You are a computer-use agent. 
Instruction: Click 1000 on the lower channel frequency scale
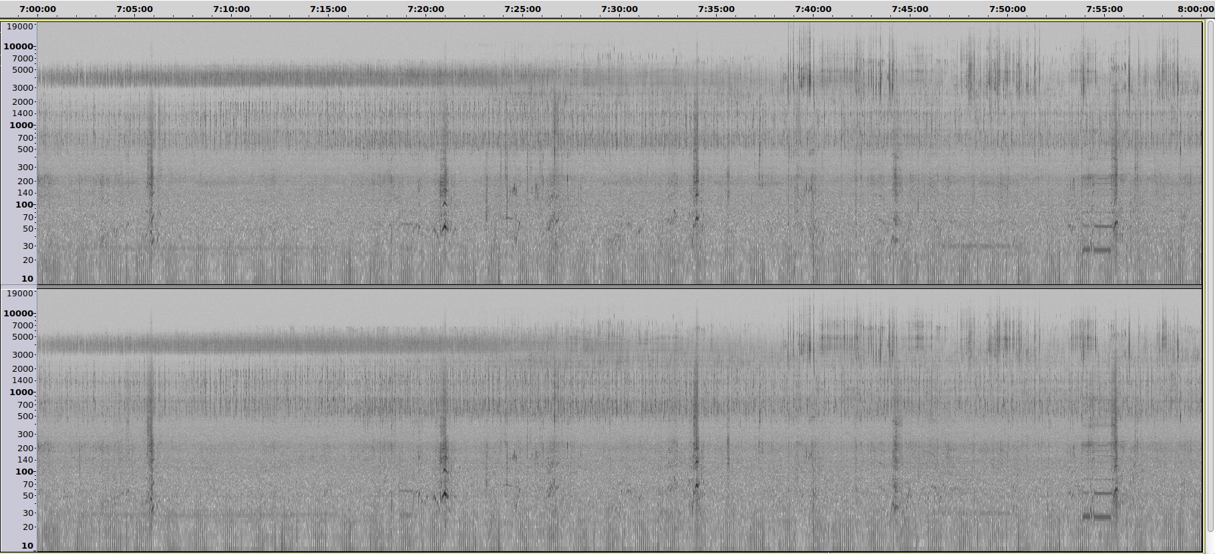(x=21, y=392)
